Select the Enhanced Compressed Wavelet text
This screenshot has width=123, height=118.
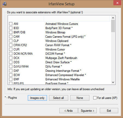[x=66, y=75]
